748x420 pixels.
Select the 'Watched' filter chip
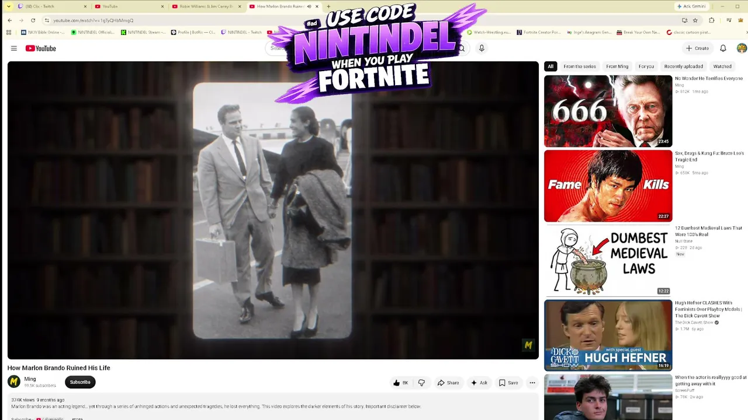pos(722,66)
